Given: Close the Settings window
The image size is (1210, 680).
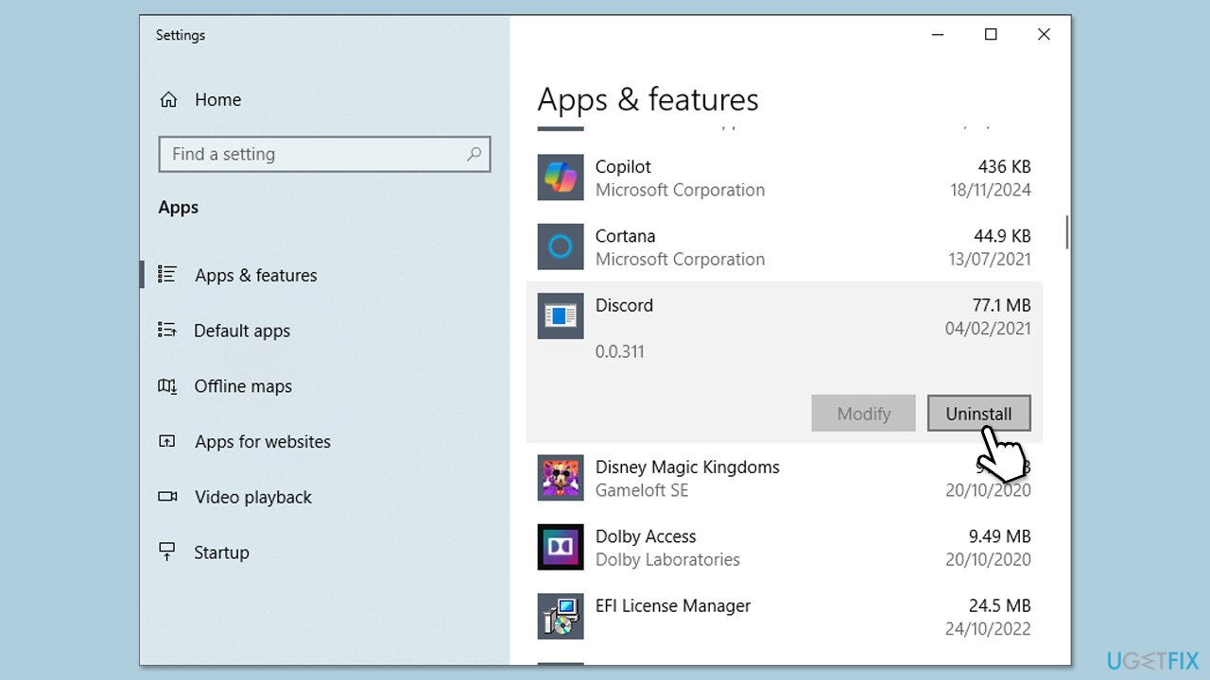Looking at the screenshot, I should pos(1044,35).
